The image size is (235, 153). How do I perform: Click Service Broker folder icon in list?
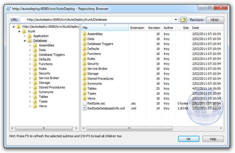[85, 69]
